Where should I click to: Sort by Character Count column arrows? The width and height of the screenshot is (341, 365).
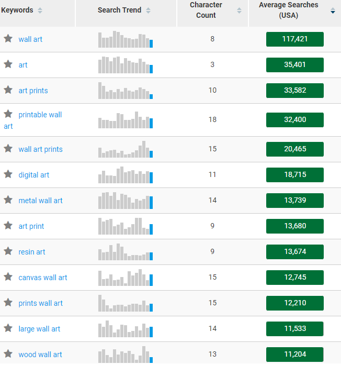pos(239,10)
